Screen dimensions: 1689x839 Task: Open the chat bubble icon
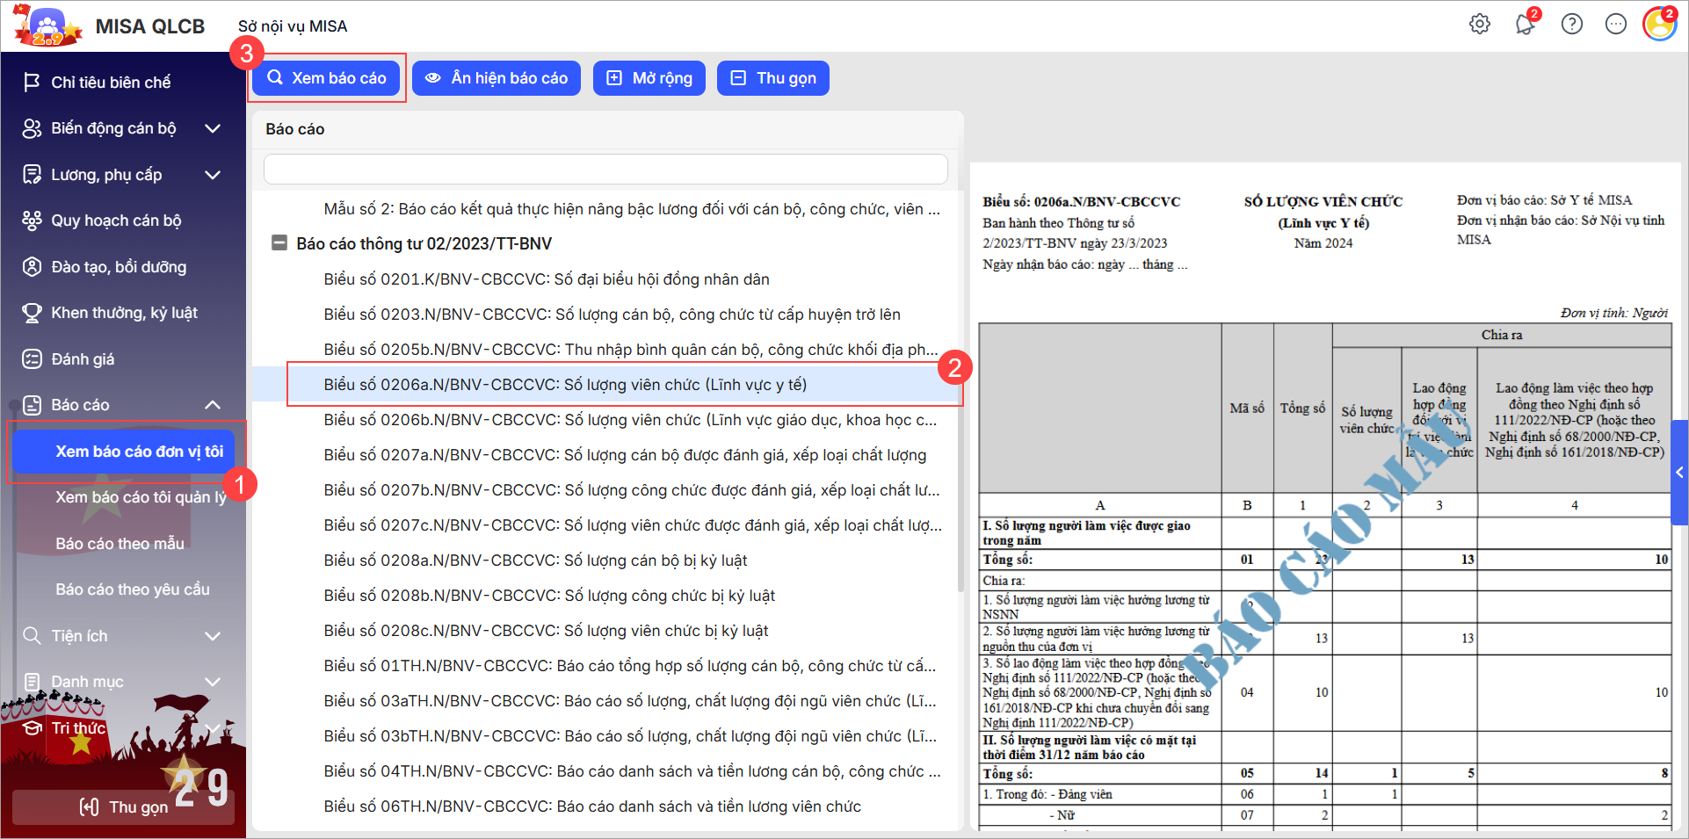click(x=1615, y=25)
